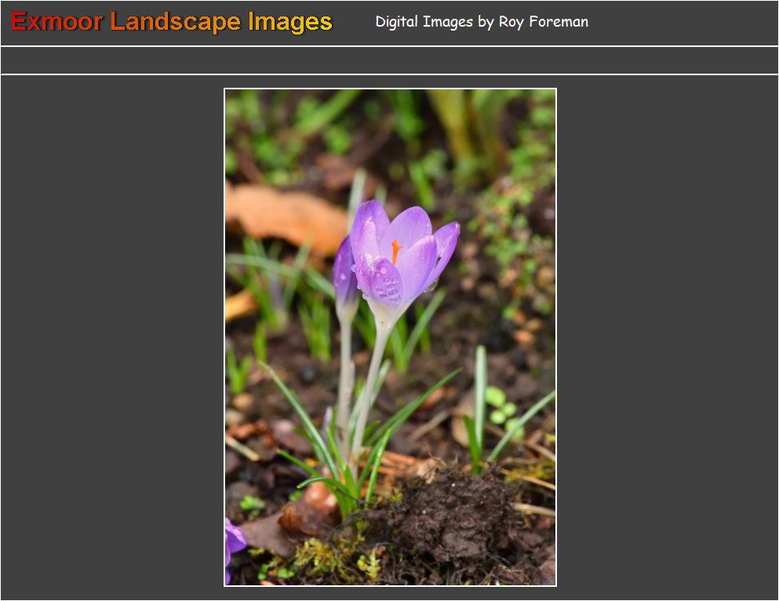Click the empty navigation bar under the header
Viewport: 779px width, 601px height.
click(x=389, y=60)
